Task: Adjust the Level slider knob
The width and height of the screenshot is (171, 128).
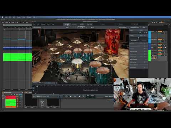Action: point(140,33)
